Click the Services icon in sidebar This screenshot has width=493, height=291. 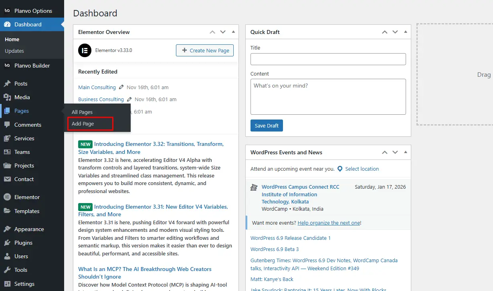point(7,138)
